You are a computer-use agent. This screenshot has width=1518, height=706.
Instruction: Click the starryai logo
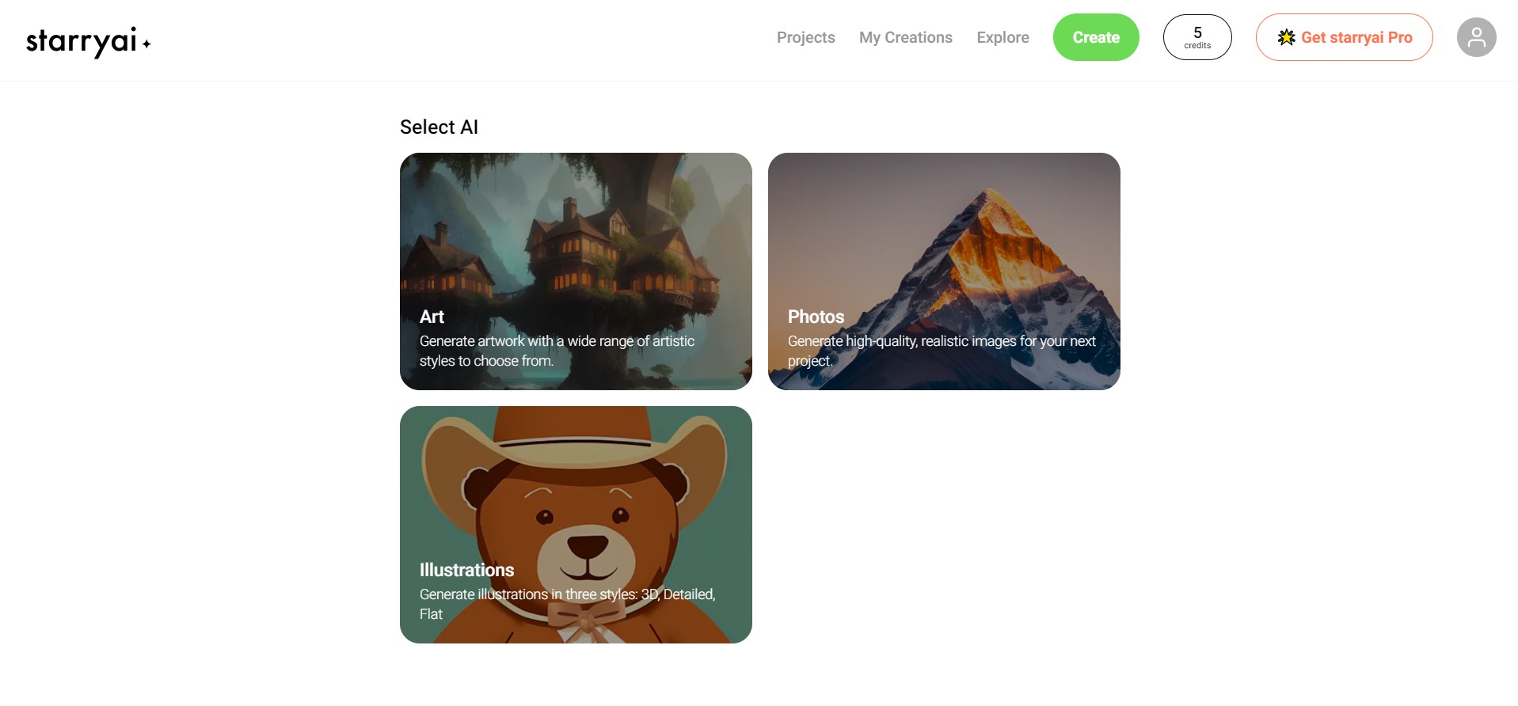point(88,40)
